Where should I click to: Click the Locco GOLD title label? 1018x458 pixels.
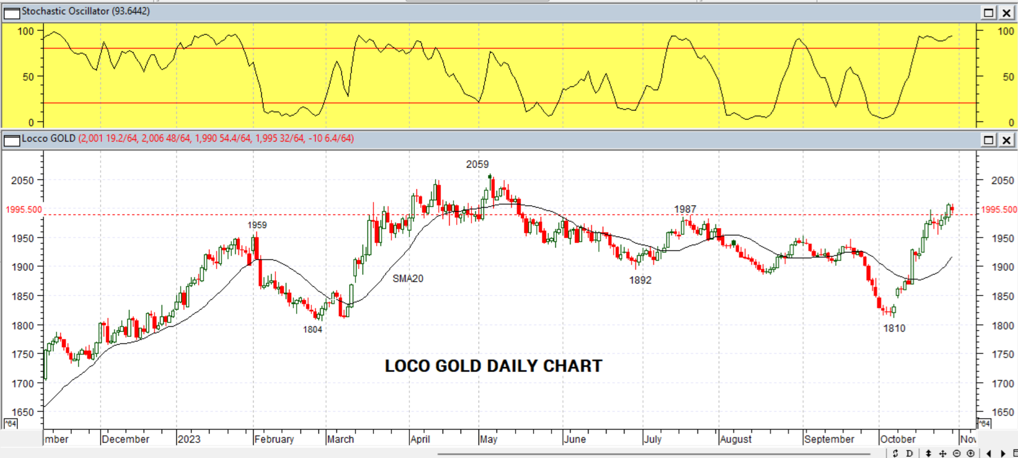48,138
